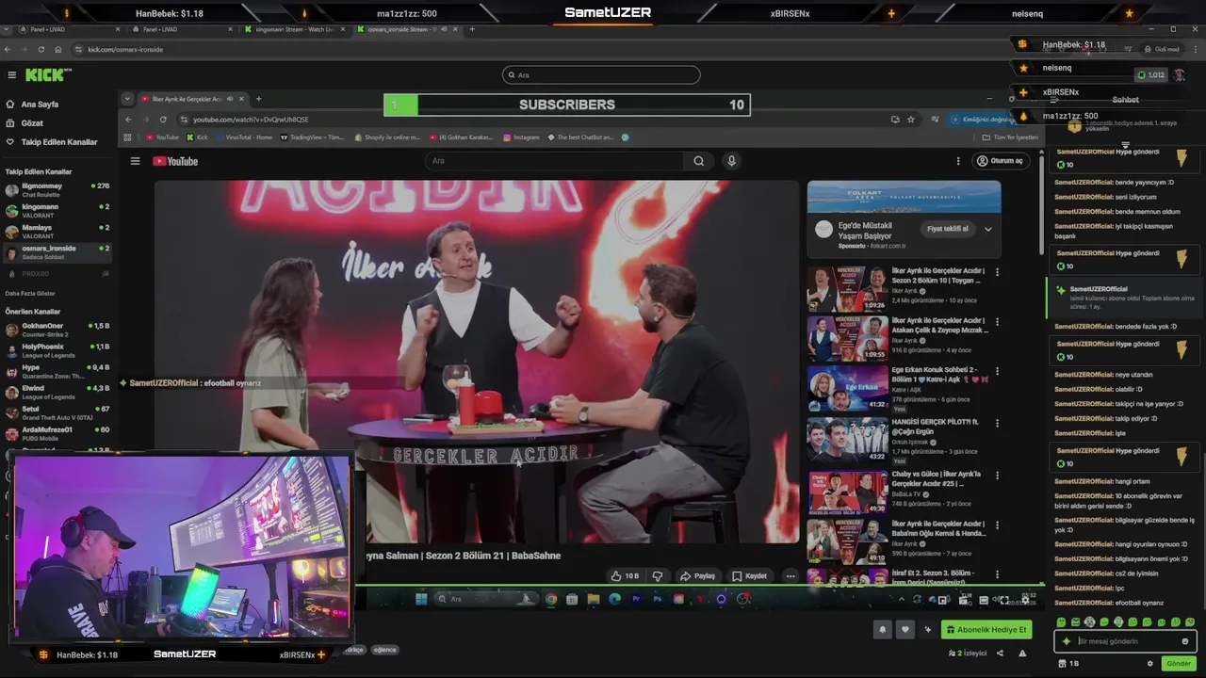This screenshot has height=678, width=1206.
Task: Select followed channel lilgmommey
Action: coord(57,190)
